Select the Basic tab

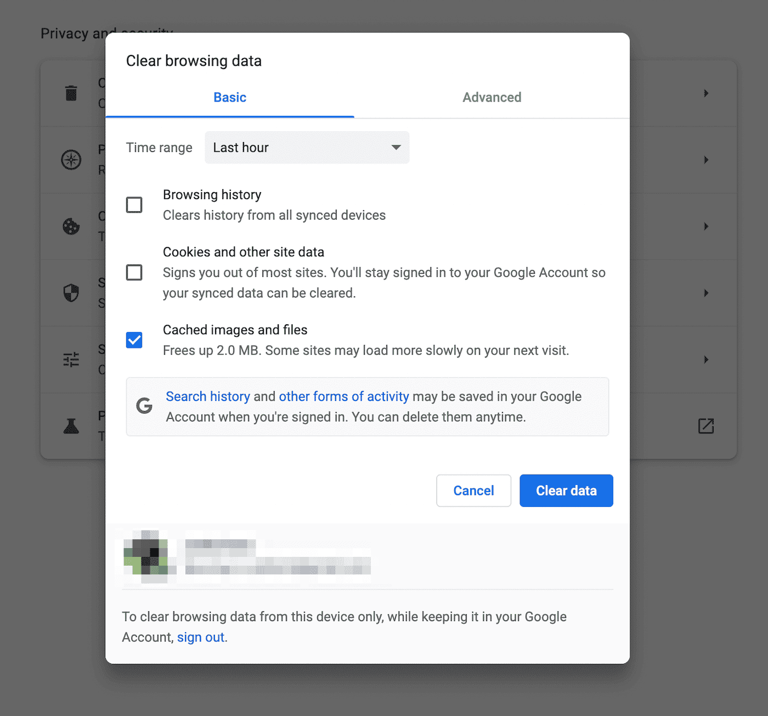[x=229, y=97]
